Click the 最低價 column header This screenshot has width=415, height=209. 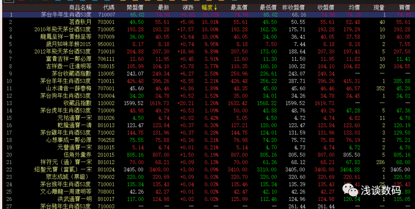[268, 7]
